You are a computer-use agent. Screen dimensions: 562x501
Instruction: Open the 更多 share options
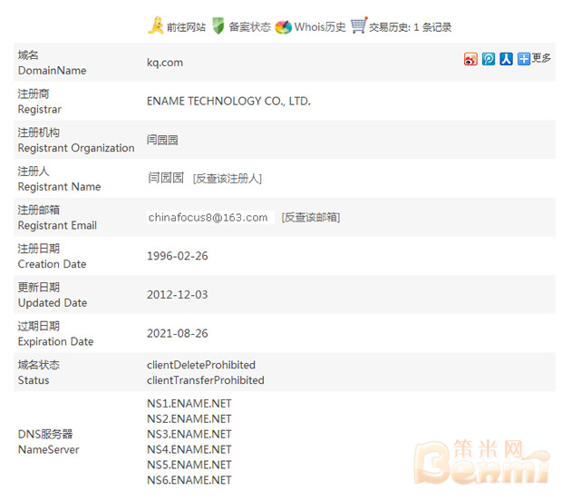pyautogui.click(x=541, y=58)
